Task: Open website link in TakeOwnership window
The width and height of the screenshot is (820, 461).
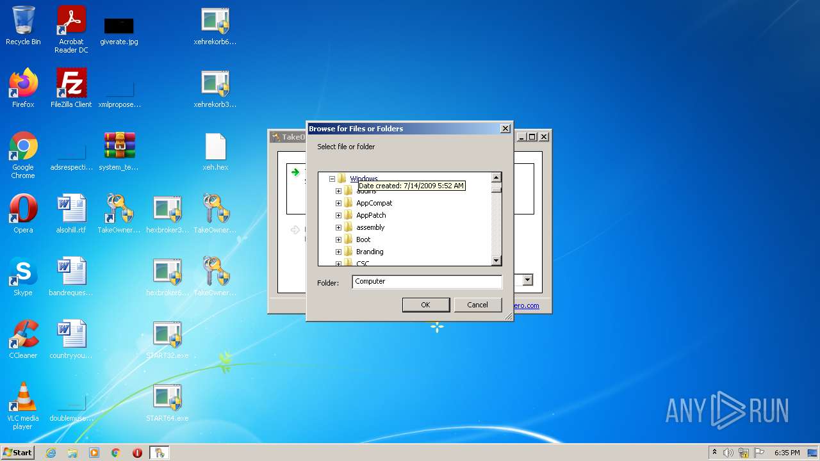Action: [527, 305]
